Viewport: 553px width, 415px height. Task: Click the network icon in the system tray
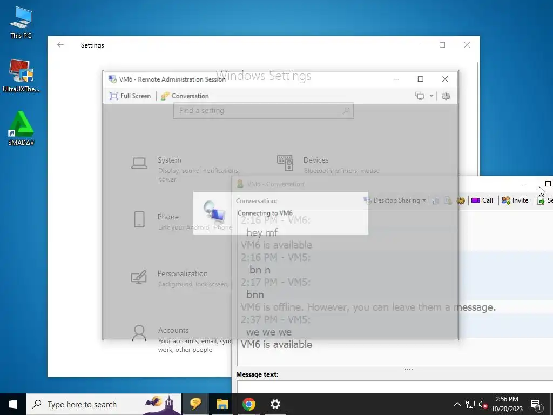[x=470, y=404]
